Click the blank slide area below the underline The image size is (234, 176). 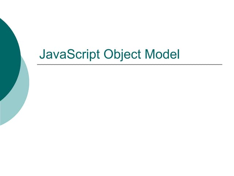coord(132,121)
